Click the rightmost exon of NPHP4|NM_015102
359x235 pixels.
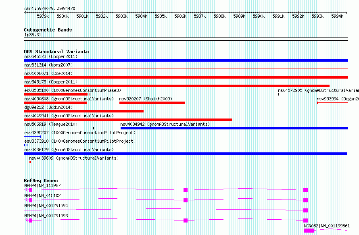click(x=306, y=200)
